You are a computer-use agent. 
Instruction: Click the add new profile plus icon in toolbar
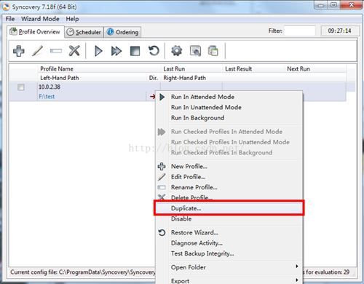pyautogui.click(x=19, y=51)
